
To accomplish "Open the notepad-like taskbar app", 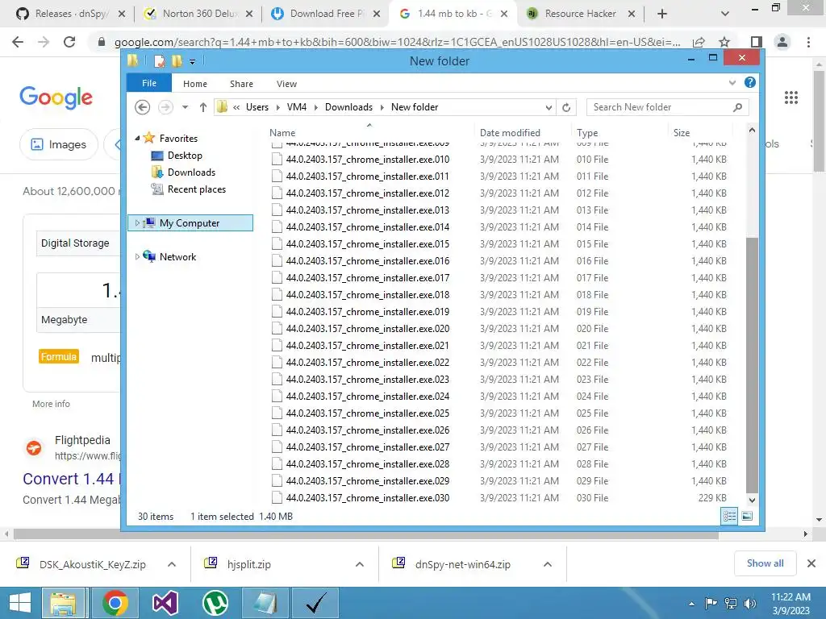I will tap(265, 603).
